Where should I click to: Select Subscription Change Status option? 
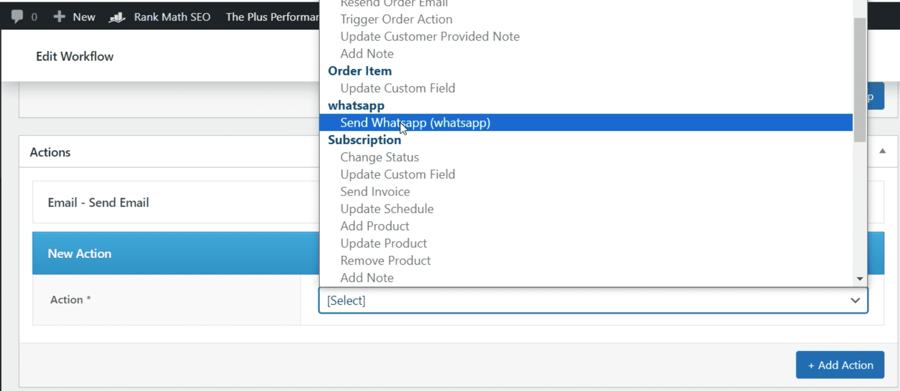pos(379,157)
